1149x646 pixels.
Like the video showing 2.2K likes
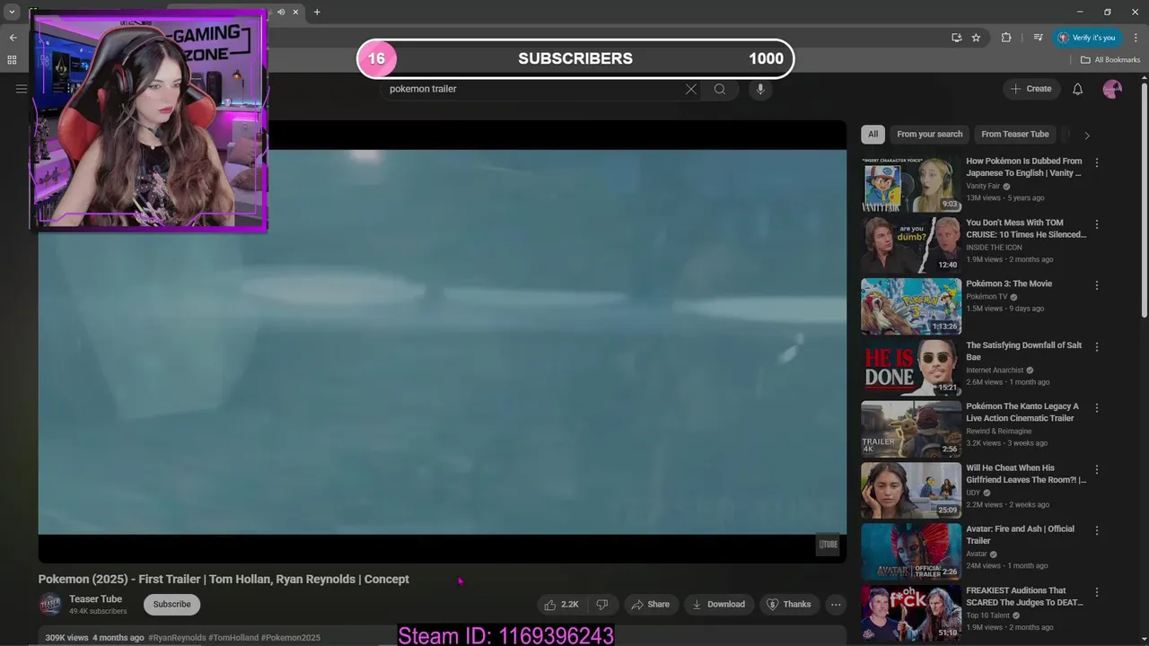562,605
